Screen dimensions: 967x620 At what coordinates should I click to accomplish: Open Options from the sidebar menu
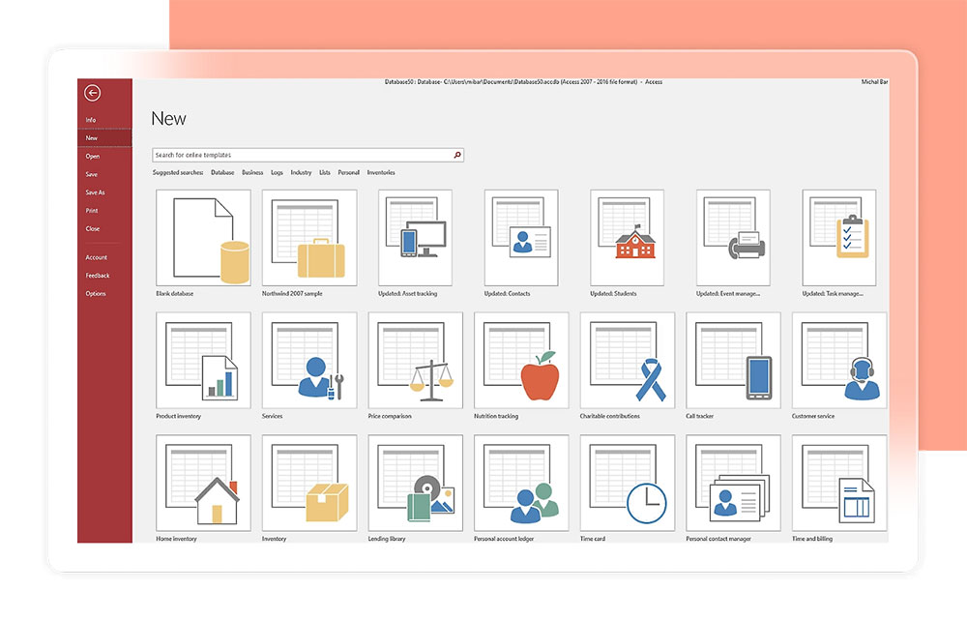96,294
